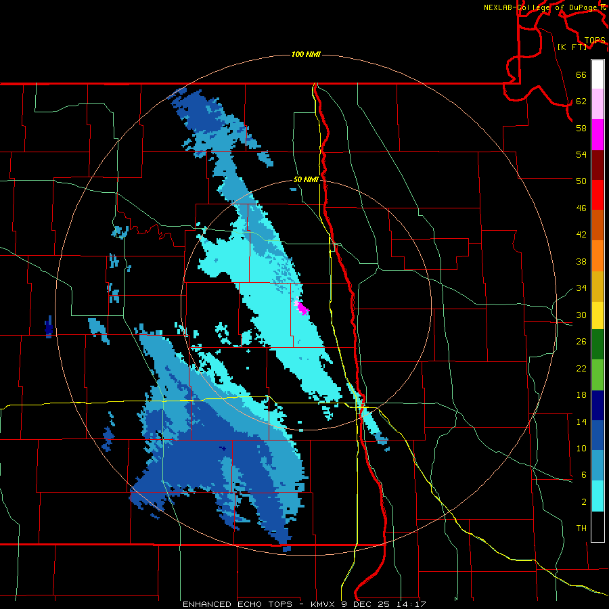The image size is (609, 609).
Task: Click the yellow 34 kft legend swatch
Action: click(x=597, y=315)
